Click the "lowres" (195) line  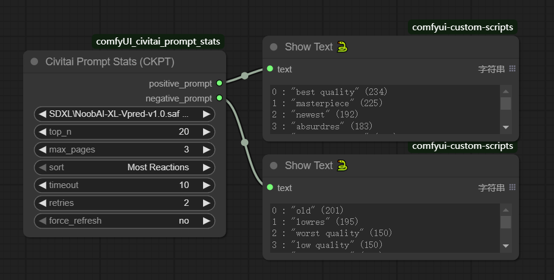point(315,222)
